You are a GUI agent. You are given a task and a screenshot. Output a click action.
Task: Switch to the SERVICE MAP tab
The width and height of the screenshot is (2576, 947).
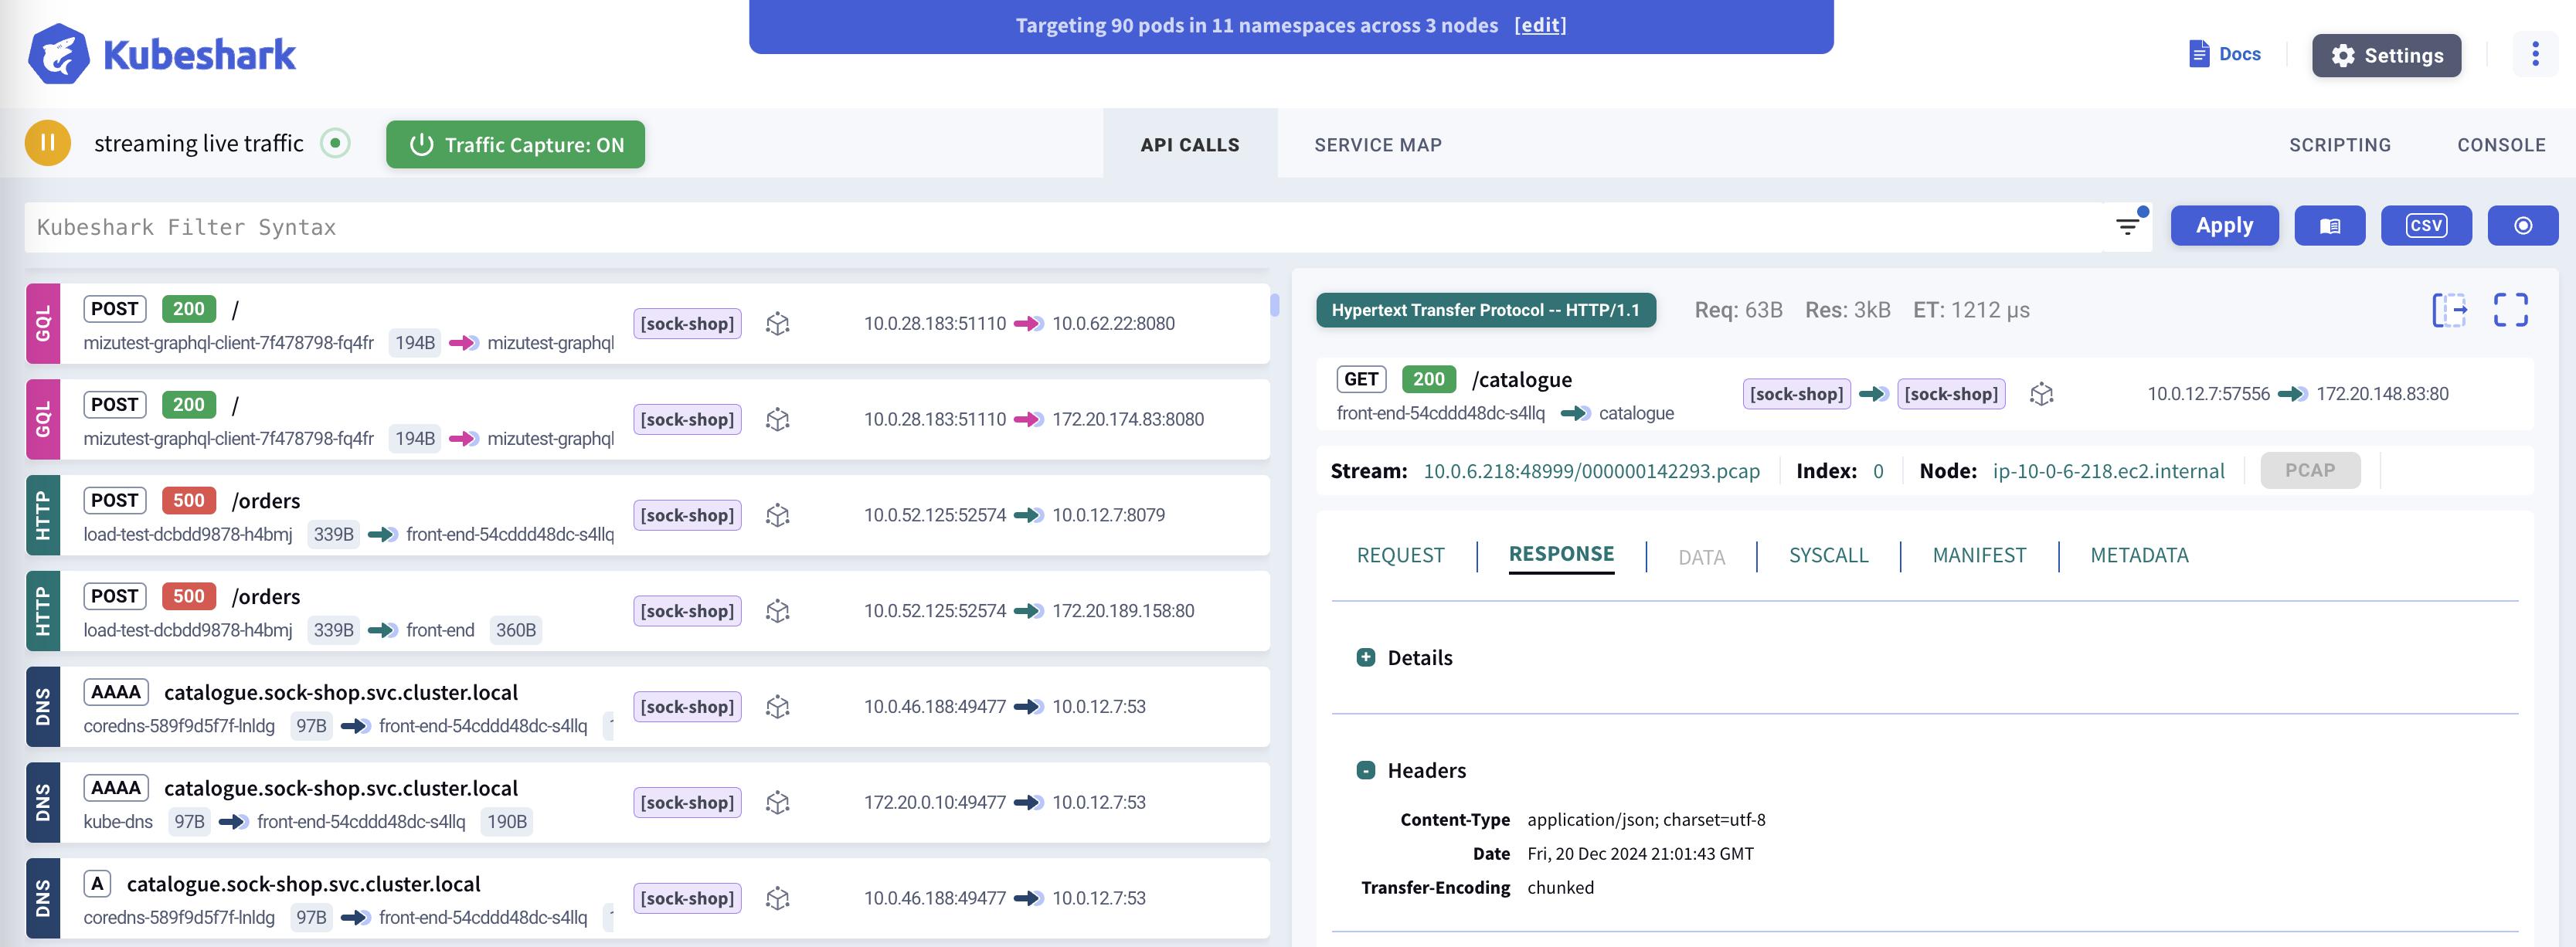click(1378, 144)
